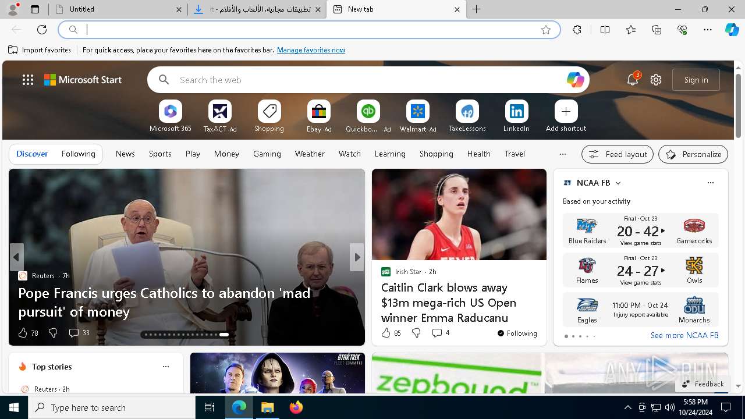Open the Favorites list icon
This screenshot has width=745, height=419.
click(x=631, y=30)
